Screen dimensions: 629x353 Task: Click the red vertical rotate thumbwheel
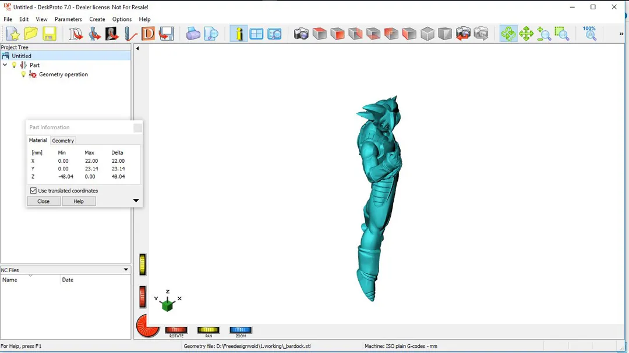[x=143, y=297]
